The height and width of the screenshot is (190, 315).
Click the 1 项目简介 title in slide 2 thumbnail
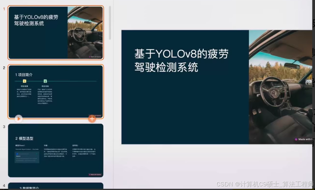pos(24,75)
